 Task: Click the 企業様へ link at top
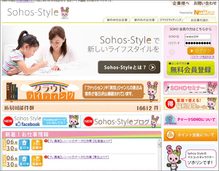click(x=181, y=3)
